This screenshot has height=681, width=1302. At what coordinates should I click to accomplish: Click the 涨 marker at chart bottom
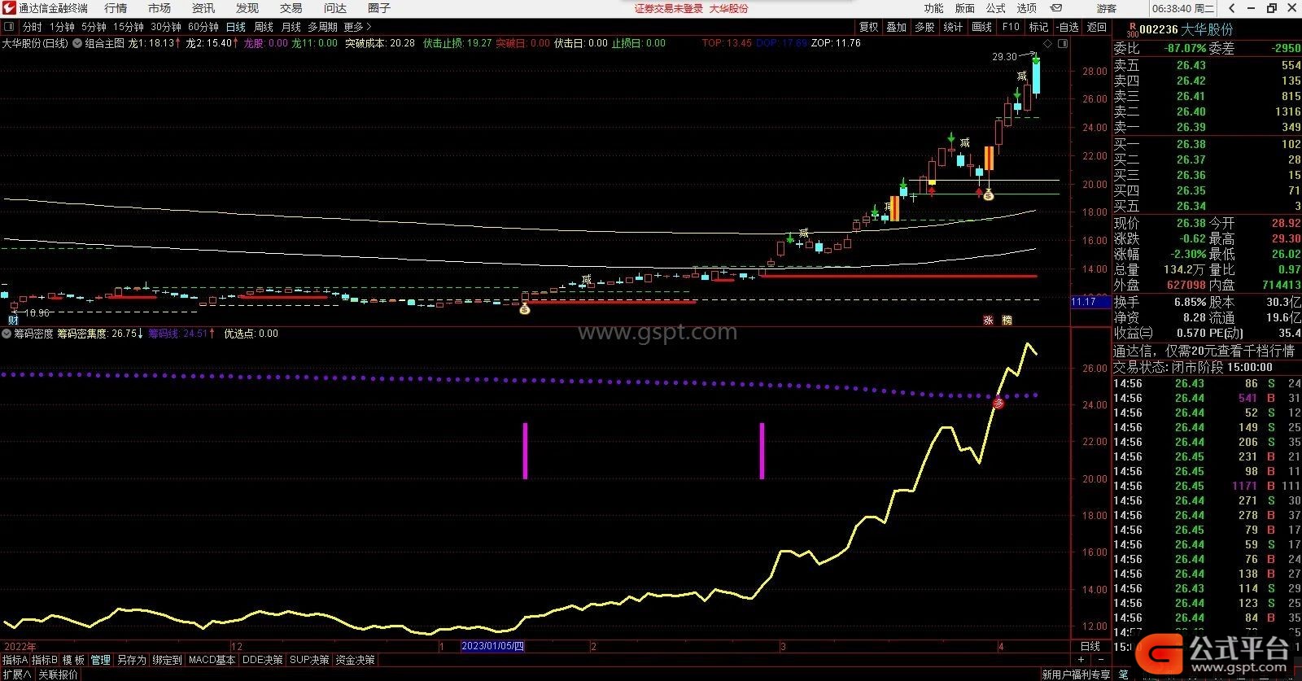[989, 320]
